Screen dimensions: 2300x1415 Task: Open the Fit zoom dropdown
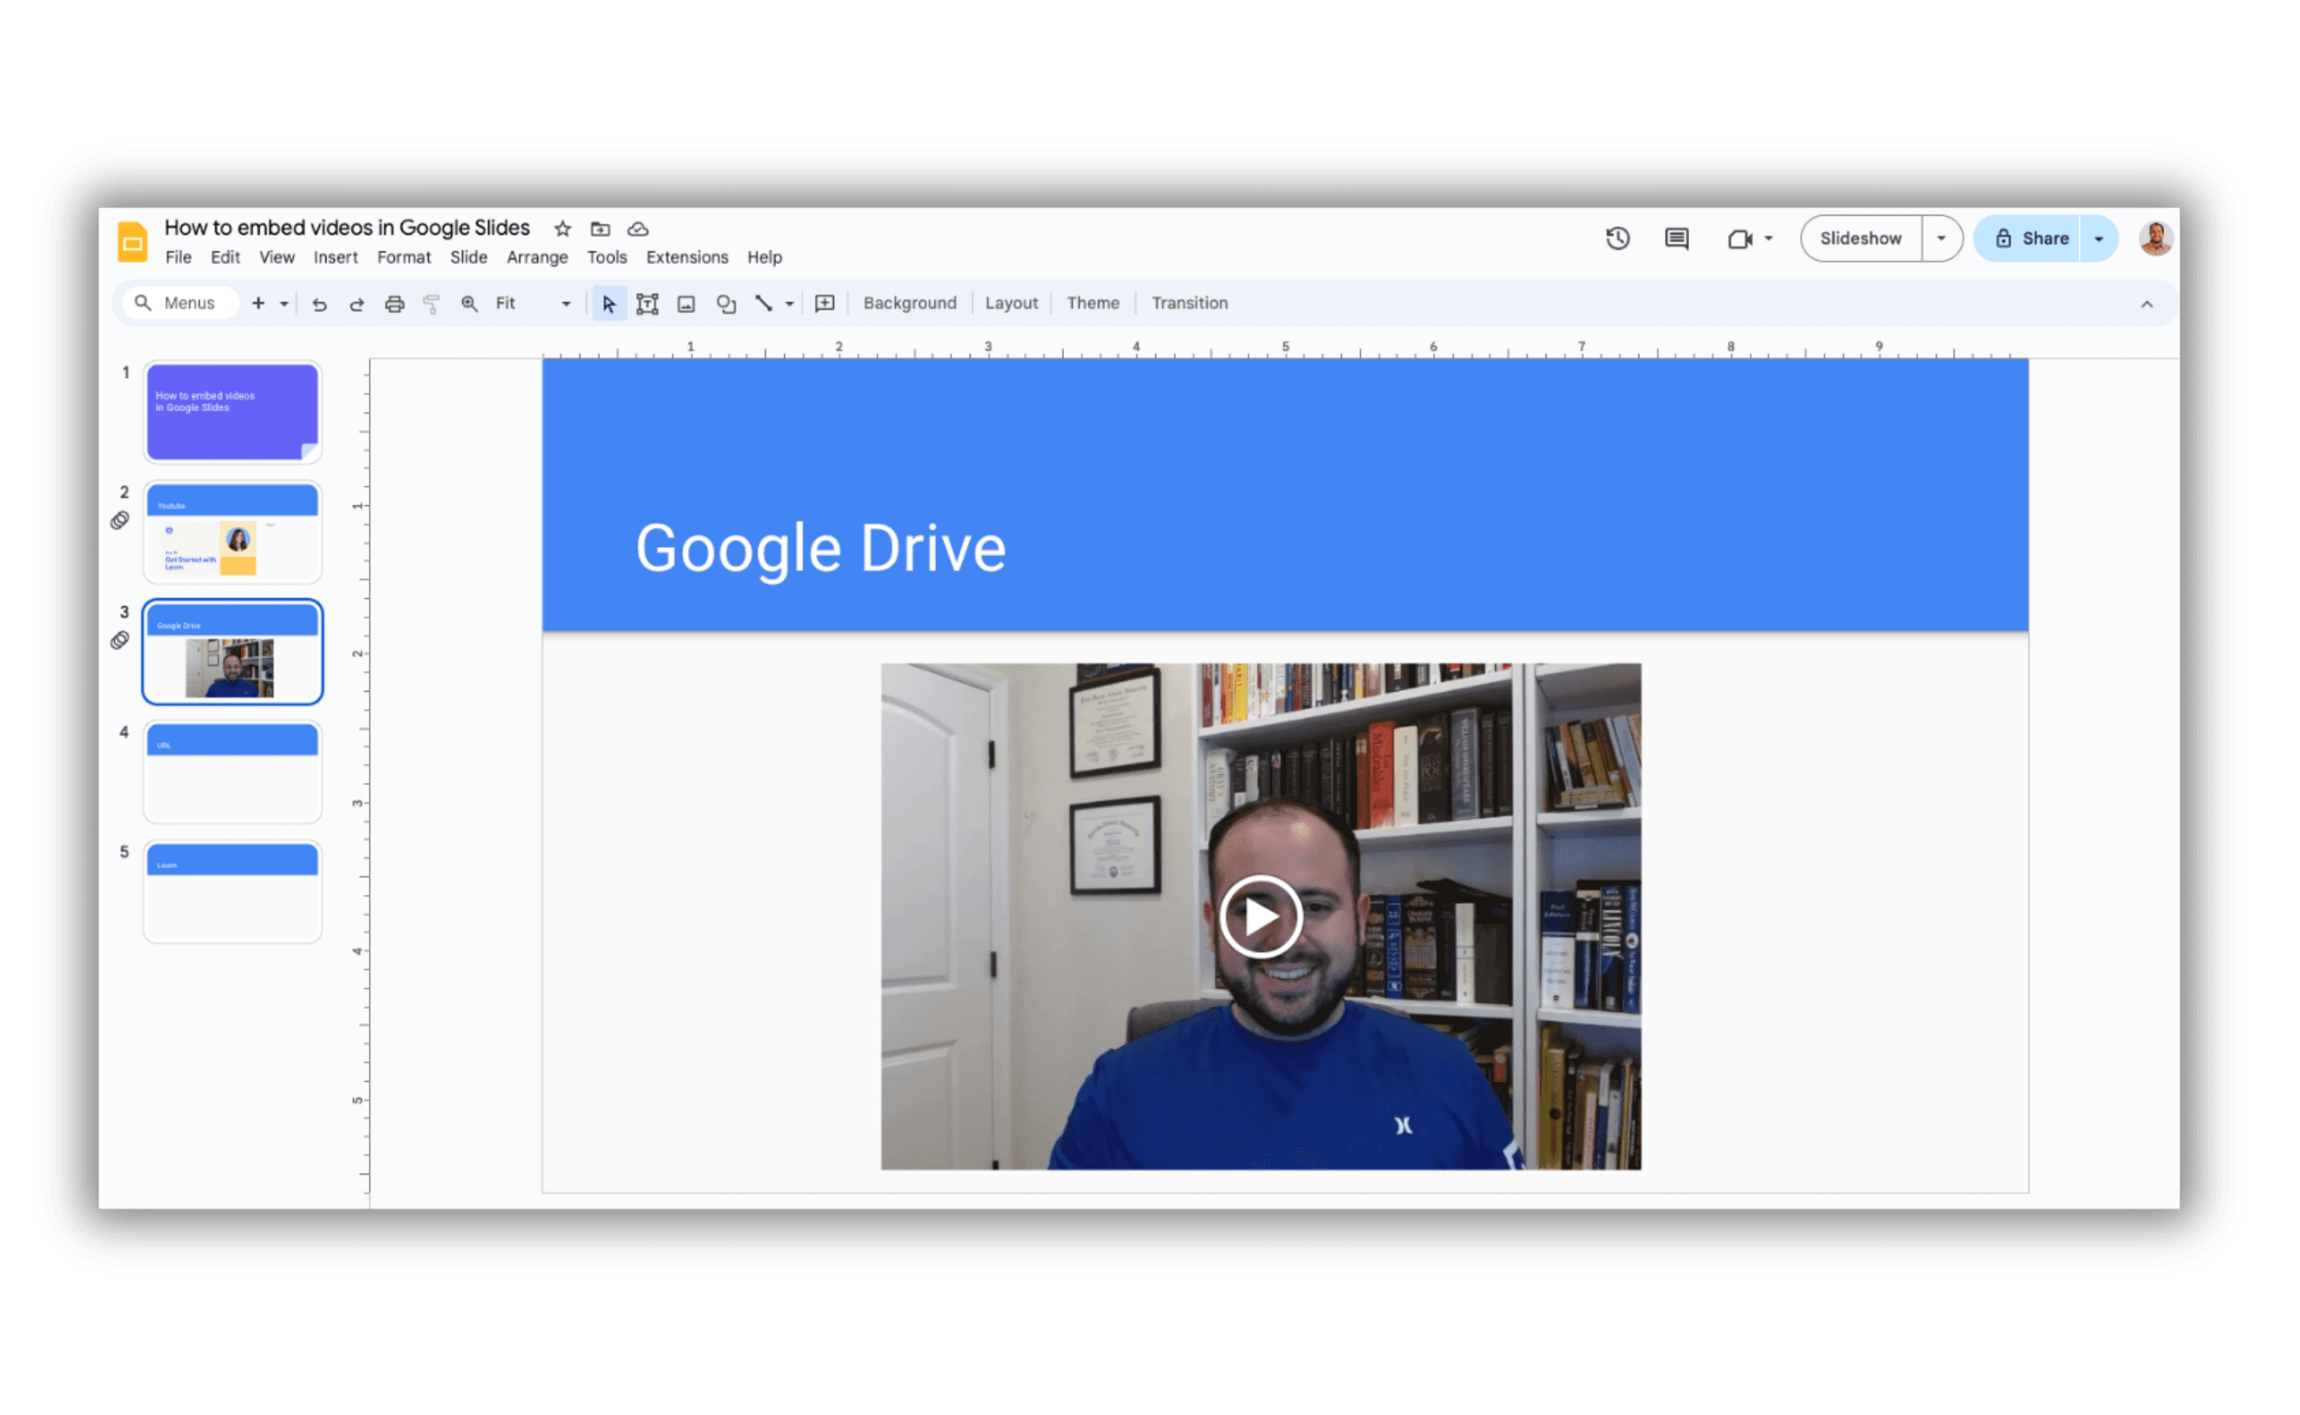[x=534, y=304]
